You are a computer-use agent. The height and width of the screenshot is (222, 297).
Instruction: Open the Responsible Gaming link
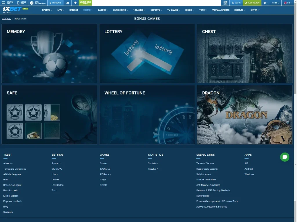tap(208, 169)
